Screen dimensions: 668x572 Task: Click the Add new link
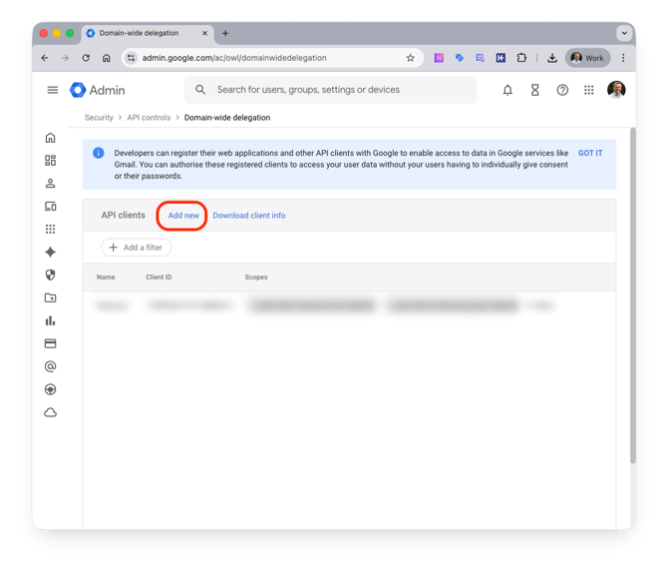click(183, 216)
